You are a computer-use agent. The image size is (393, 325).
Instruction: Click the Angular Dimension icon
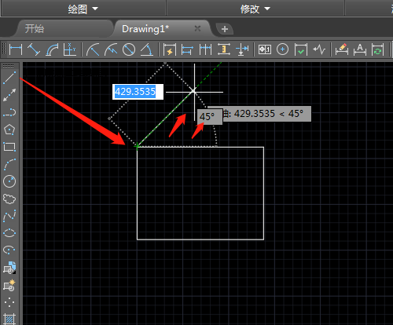[147, 49]
